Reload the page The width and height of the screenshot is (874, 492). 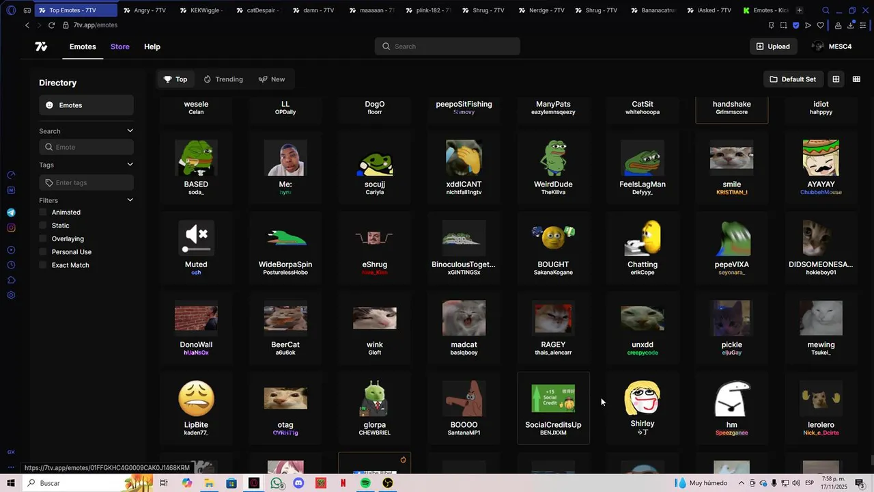tap(51, 25)
